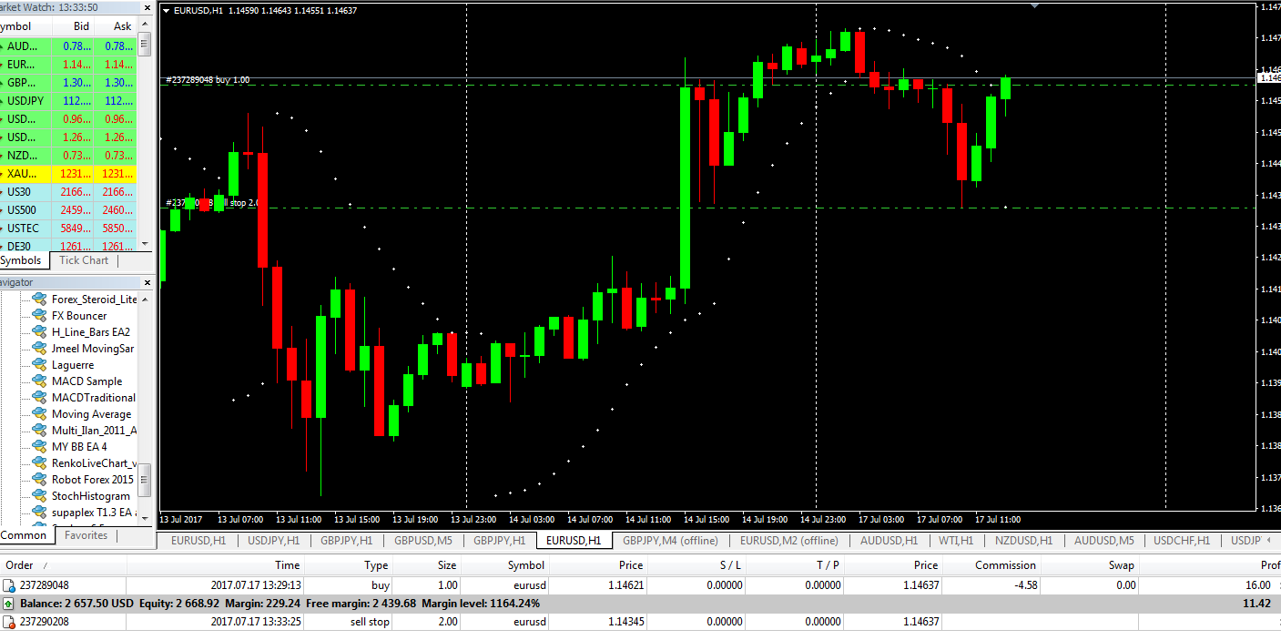
Task: Switch to the WTI,H1 chart tab
Action: (956, 540)
